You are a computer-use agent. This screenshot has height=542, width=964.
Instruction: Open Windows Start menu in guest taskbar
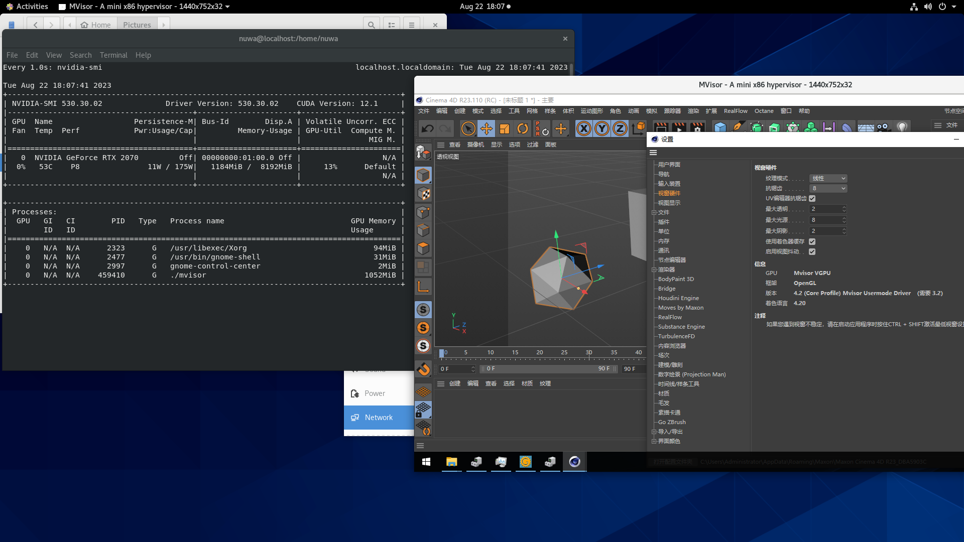pos(426,462)
